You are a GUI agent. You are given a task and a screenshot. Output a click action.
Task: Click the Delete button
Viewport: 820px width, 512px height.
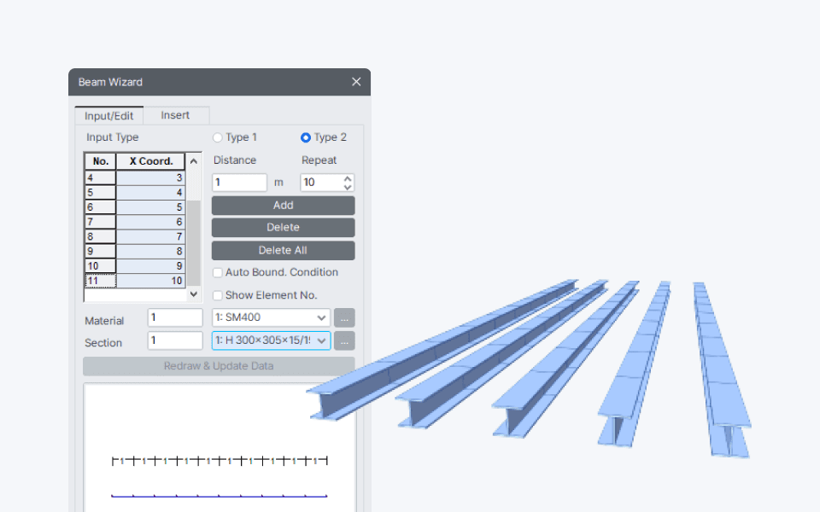coord(283,228)
